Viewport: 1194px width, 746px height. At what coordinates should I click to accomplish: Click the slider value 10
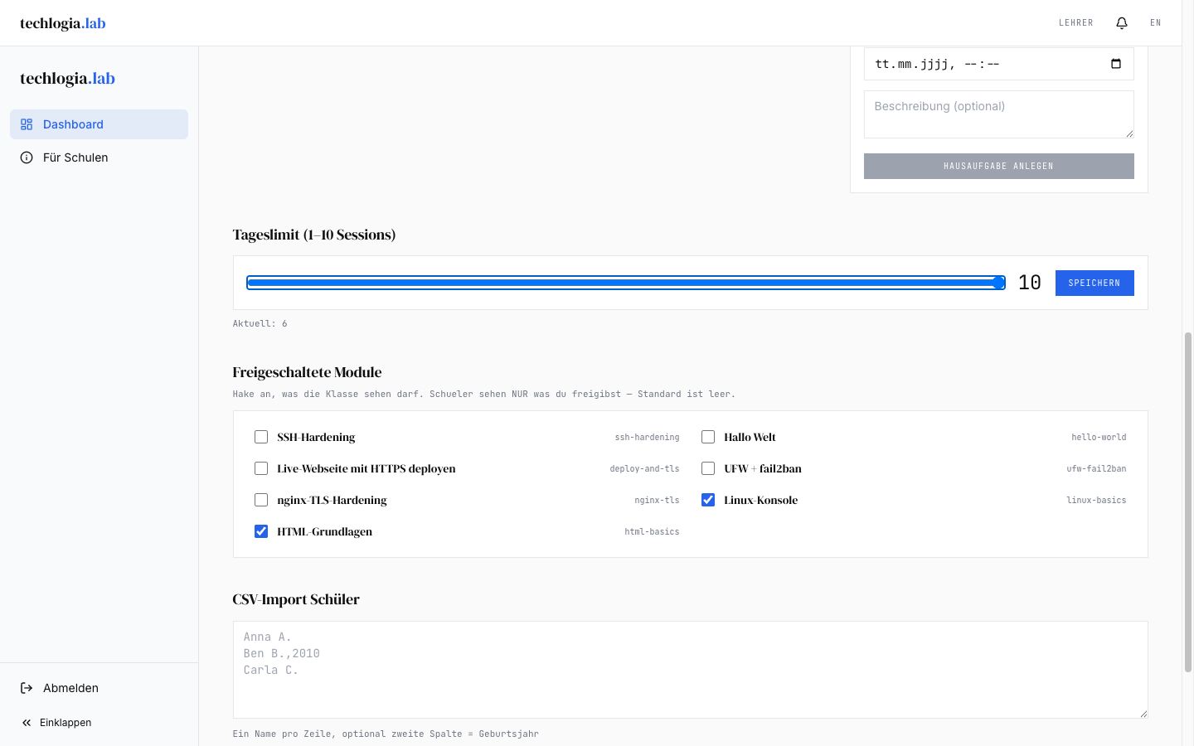(x=1030, y=283)
